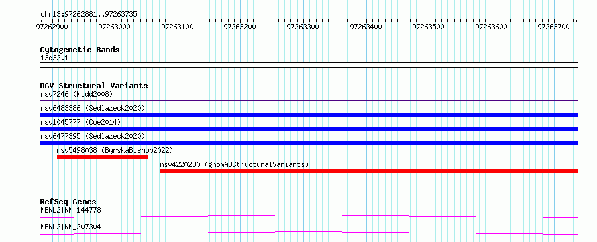This screenshot has width=597, height=242.
Task: Click ruler position 97263500
Action: point(429,27)
